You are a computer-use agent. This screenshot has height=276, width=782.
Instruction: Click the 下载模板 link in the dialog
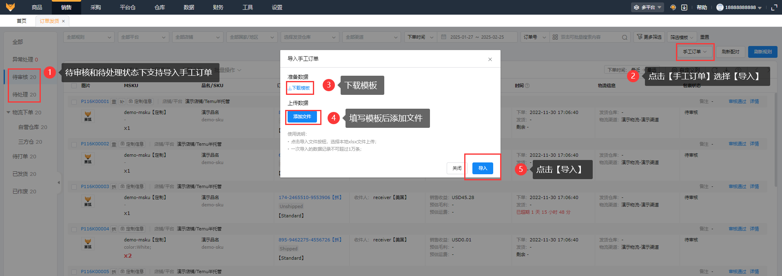click(299, 88)
